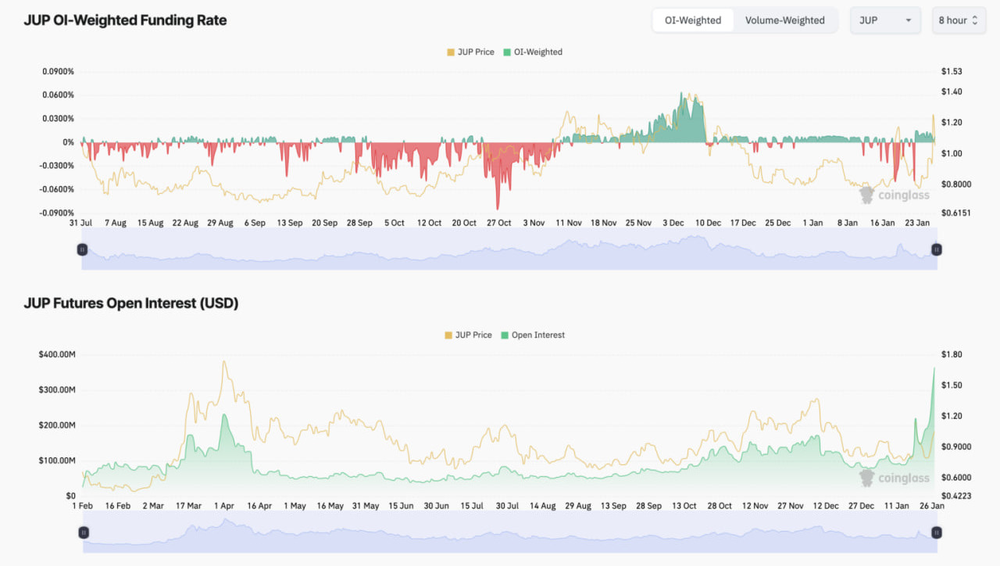Image resolution: width=1000 pixels, height=566 pixels.
Task: Switch to the Volume-Weighted tab
Action: point(784,20)
